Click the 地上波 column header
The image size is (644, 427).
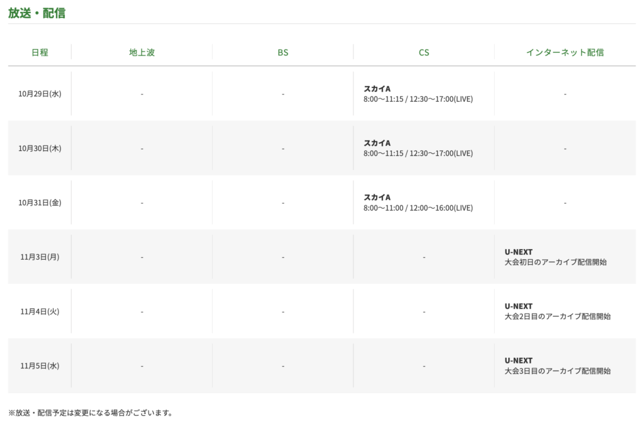[142, 52]
